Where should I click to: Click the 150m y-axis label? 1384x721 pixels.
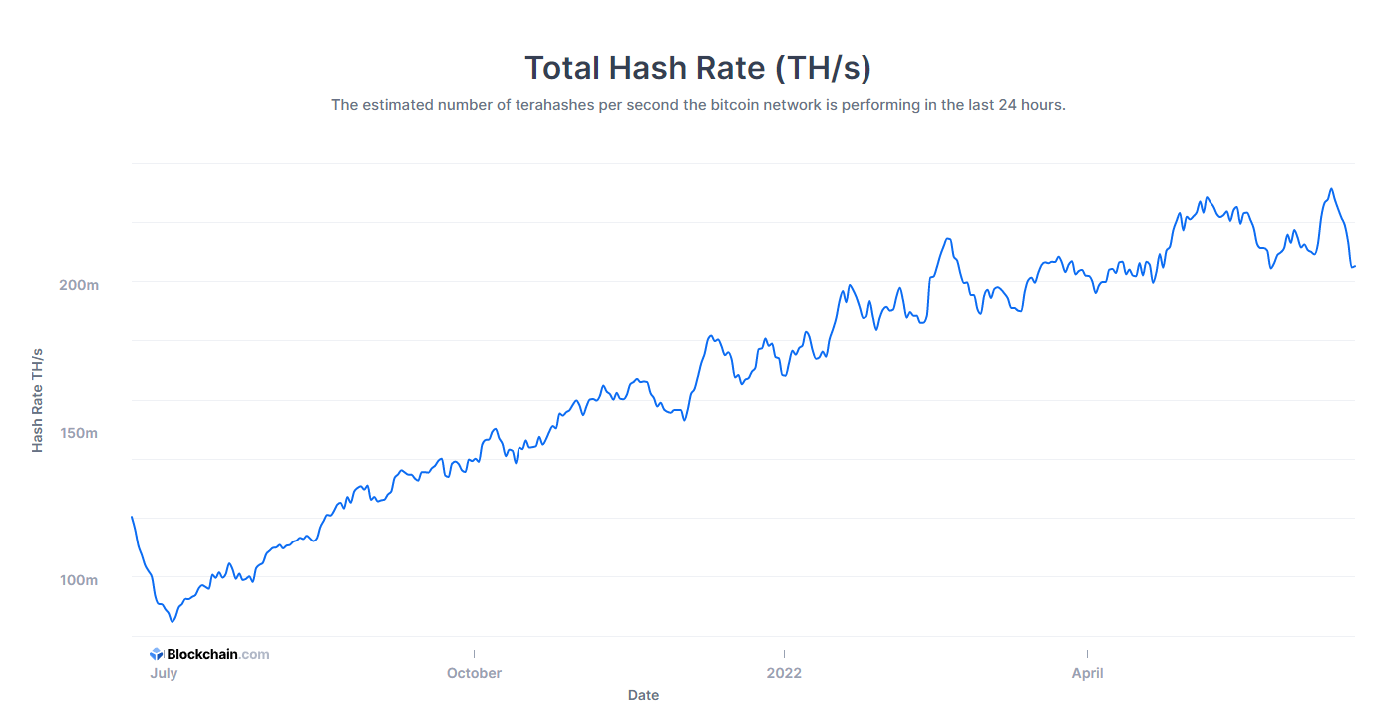coord(79,433)
